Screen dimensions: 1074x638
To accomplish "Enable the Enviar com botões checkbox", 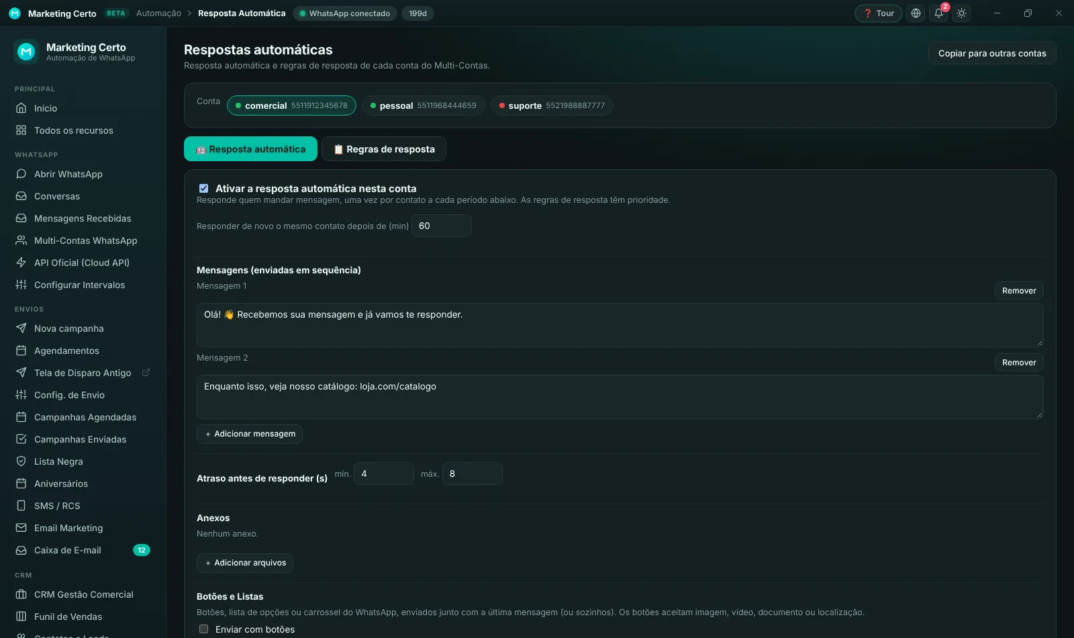I will pyautogui.click(x=203, y=629).
